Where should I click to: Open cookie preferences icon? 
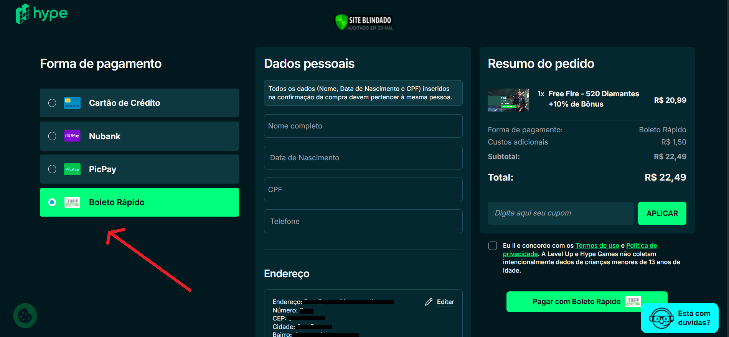25,316
